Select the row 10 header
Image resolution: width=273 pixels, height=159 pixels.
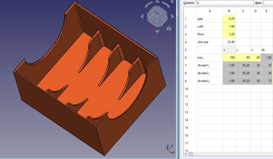click(190, 89)
